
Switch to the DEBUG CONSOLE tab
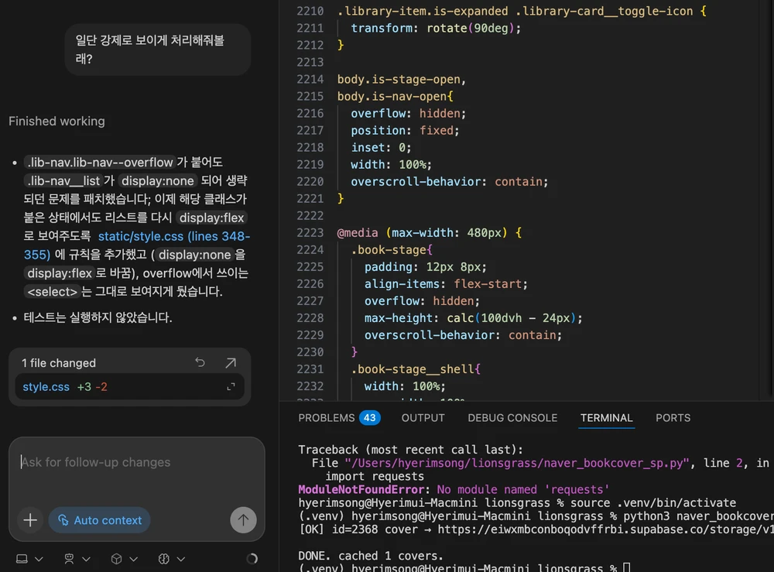click(512, 418)
